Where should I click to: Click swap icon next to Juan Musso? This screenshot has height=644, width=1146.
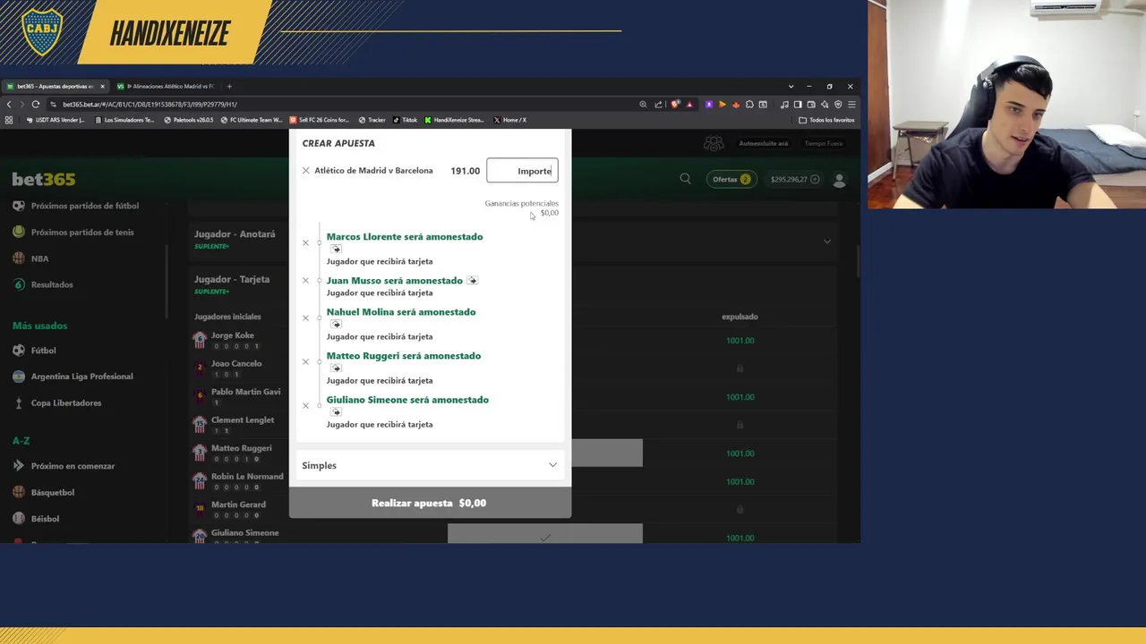tap(472, 281)
